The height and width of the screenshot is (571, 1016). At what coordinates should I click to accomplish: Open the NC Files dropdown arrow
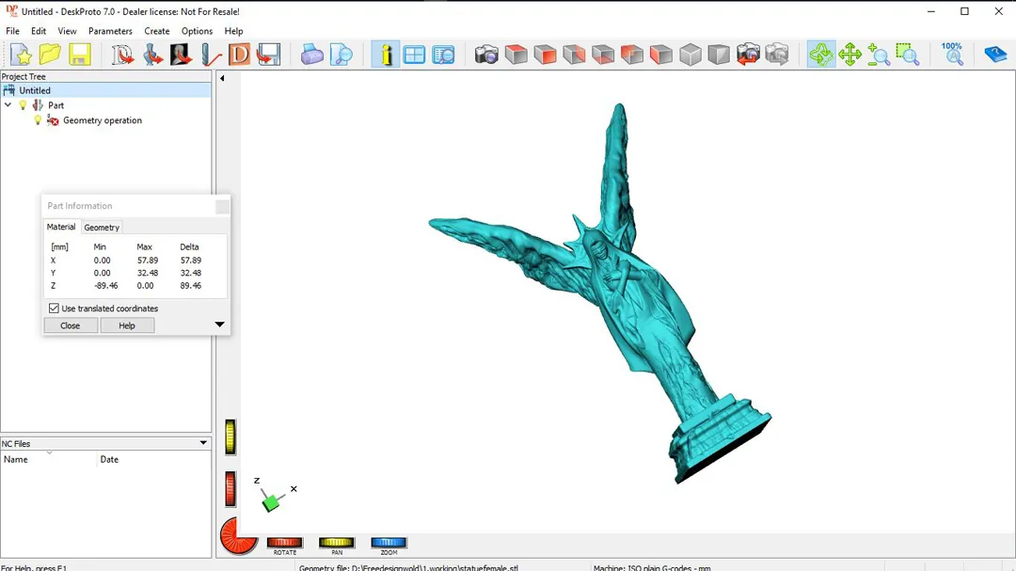[x=203, y=443]
